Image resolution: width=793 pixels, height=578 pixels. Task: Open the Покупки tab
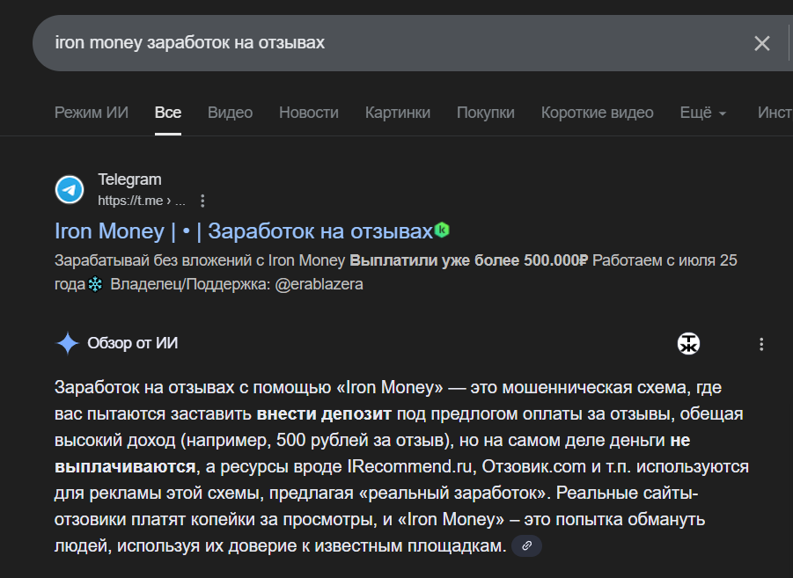486,113
